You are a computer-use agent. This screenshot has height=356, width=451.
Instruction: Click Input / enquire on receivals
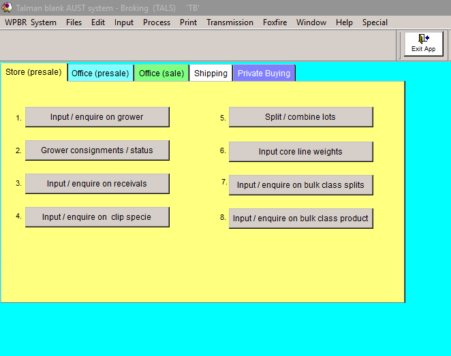(x=97, y=184)
